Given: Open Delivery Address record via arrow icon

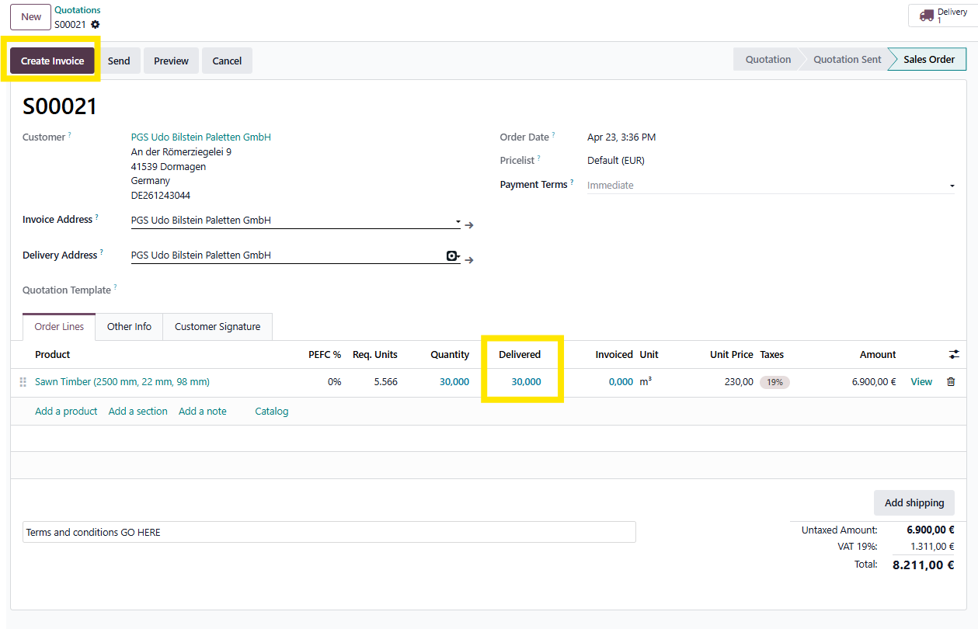Looking at the screenshot, I should (469, 260).
